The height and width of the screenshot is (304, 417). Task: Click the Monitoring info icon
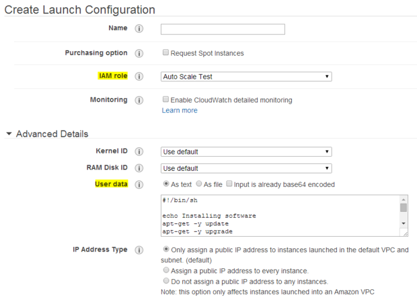(139, 100)
